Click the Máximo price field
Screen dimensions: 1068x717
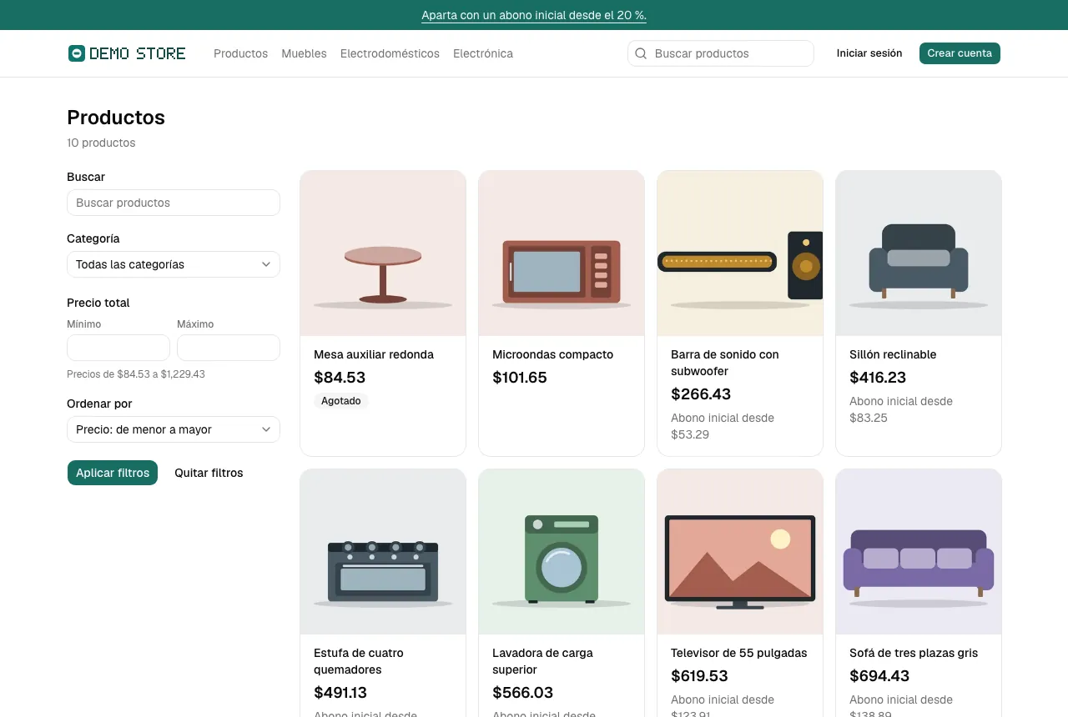pyautogui.click(x=229, y=348)
